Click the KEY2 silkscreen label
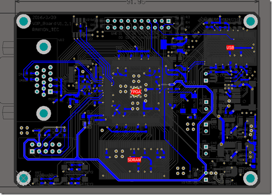Image resolution: width=272 pixels, height=195 pixels. pos(89,172)
